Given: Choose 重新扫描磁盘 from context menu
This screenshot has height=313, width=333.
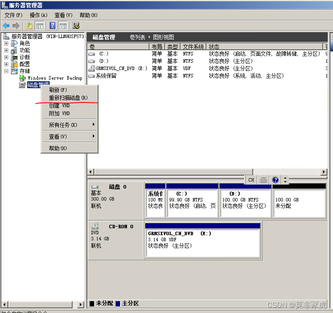Looking at the screenshot, I should point(68,98).
